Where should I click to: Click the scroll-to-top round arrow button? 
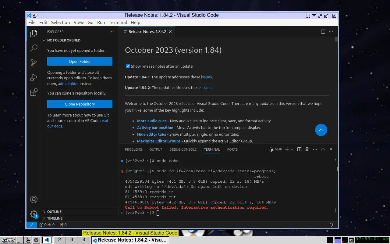coord(321,130)
